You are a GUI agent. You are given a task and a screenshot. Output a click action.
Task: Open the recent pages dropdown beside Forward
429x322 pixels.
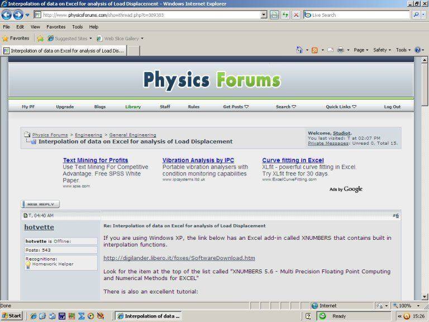(27, 15)
